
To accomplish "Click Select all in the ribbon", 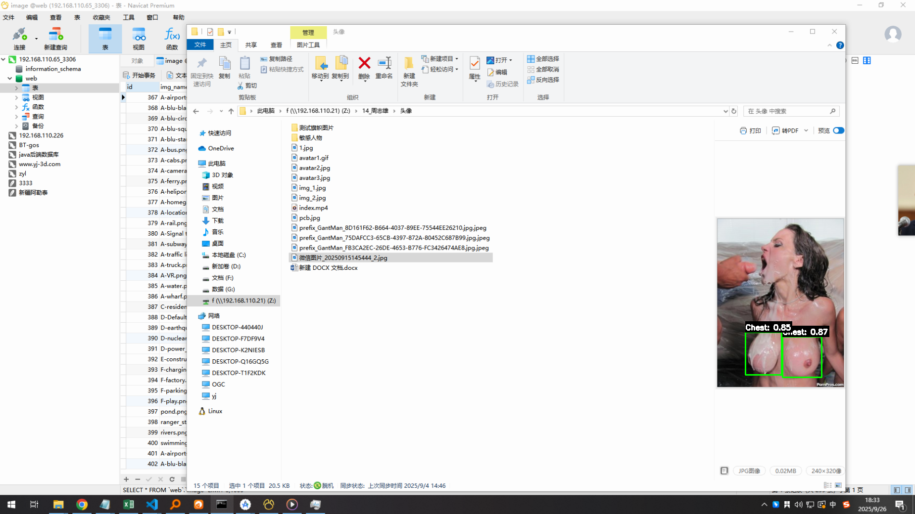I will click(543, 59).
